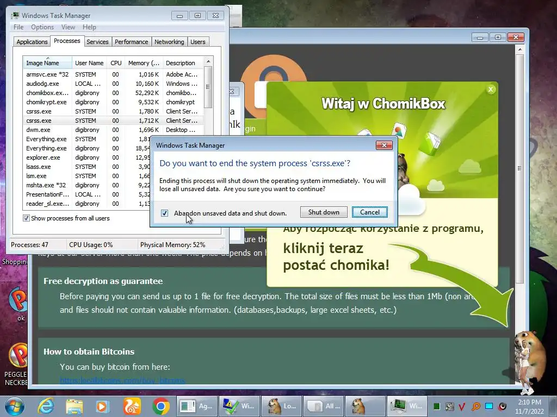
Task: Sort processes by CPU column
Action: click(x=116, y=63)
